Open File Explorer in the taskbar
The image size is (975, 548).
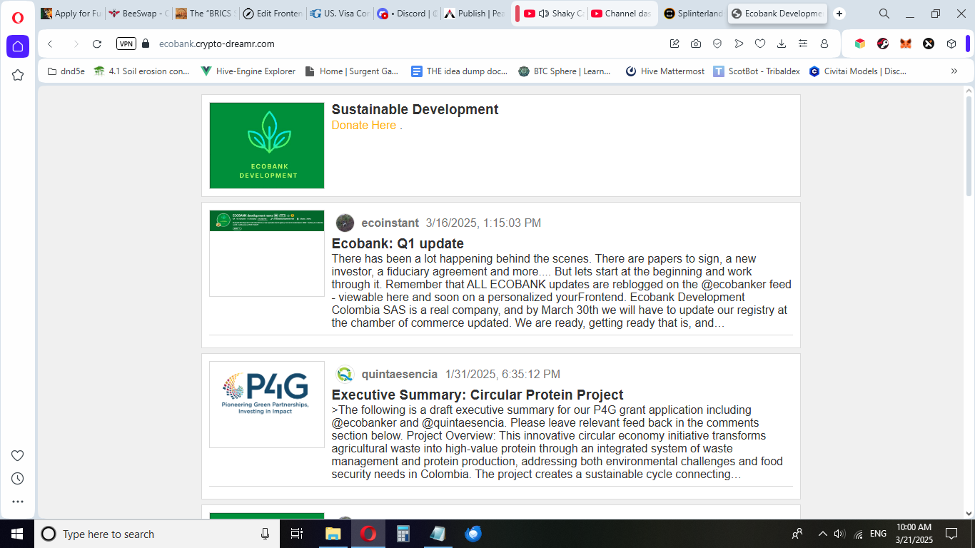pyautogui.click(x=333, y=534)
